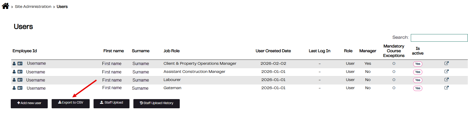The height and width of the screenshot is (113, 468).
Task: Focus the Search input field
Action: coord(439,38)
